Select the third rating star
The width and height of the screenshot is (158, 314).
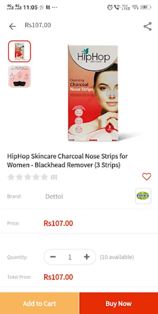(28, 177)
